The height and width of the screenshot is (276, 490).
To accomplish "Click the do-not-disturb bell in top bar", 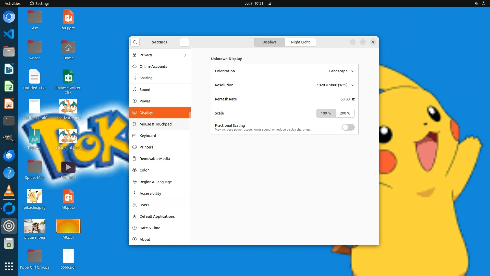I will [270, 3].
